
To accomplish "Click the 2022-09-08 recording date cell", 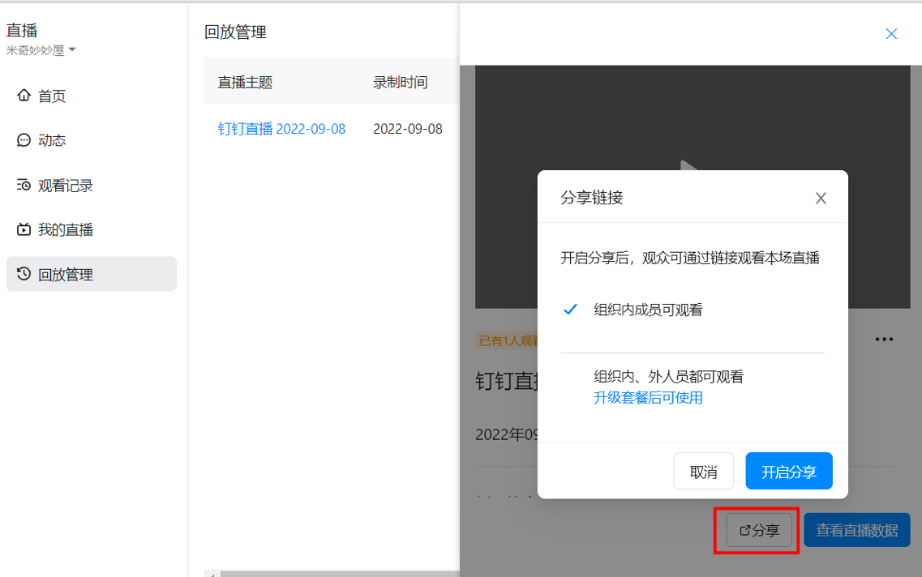I will click(x=408, y=129).
